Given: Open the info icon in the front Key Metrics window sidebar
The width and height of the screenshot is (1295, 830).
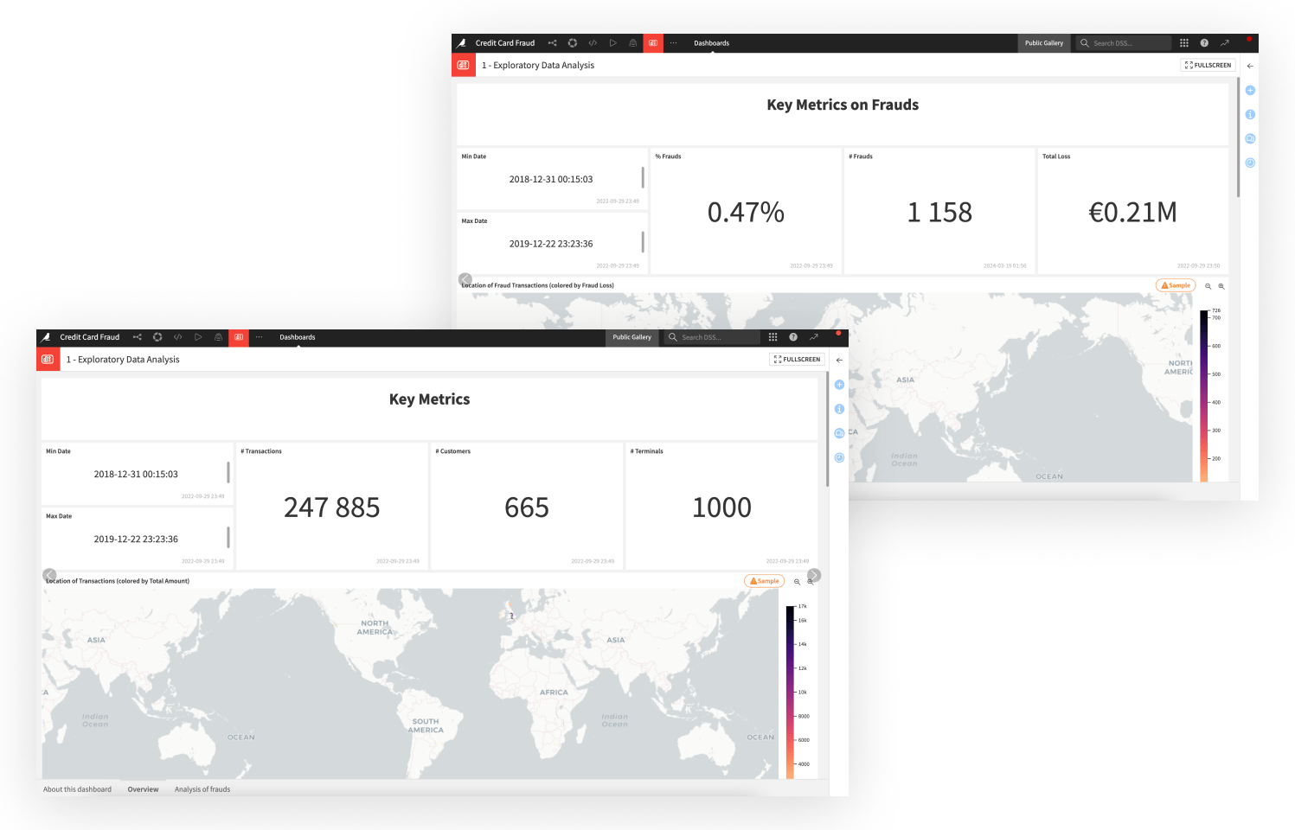Looking at the screenshot, I should [x=839, y=409].
